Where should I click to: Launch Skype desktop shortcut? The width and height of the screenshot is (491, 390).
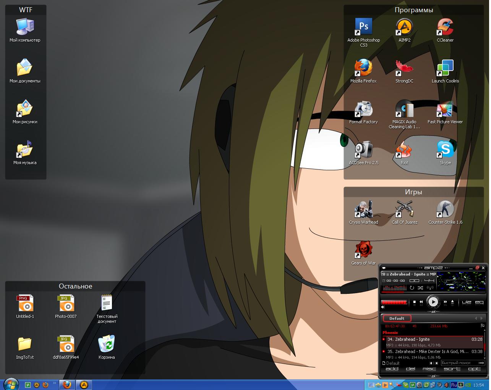pyautogui.click(x=445, y=153)
